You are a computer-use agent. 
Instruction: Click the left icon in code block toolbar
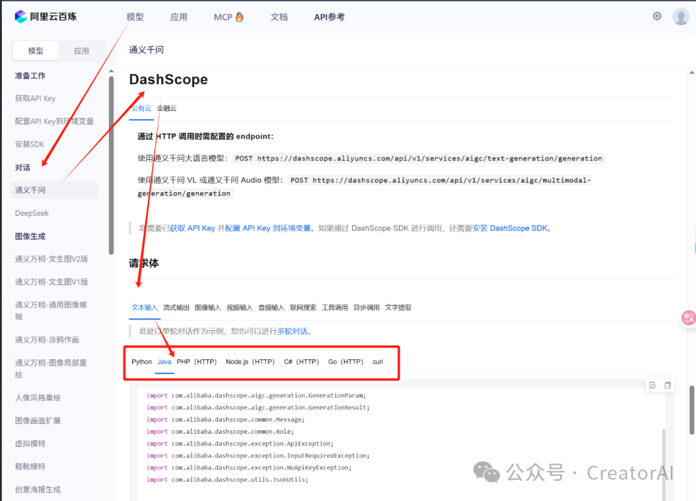pyautogui.click(x=652, y=385)
